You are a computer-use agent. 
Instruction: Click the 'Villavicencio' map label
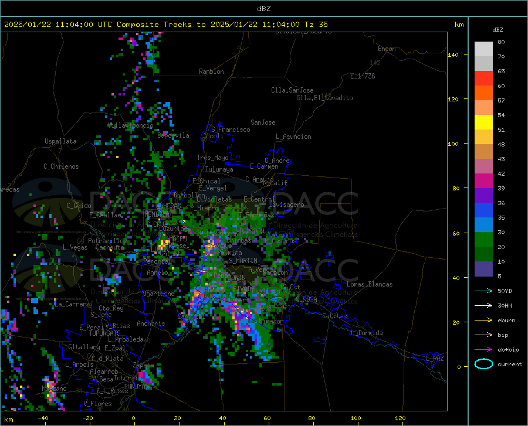tap(130, 125)
